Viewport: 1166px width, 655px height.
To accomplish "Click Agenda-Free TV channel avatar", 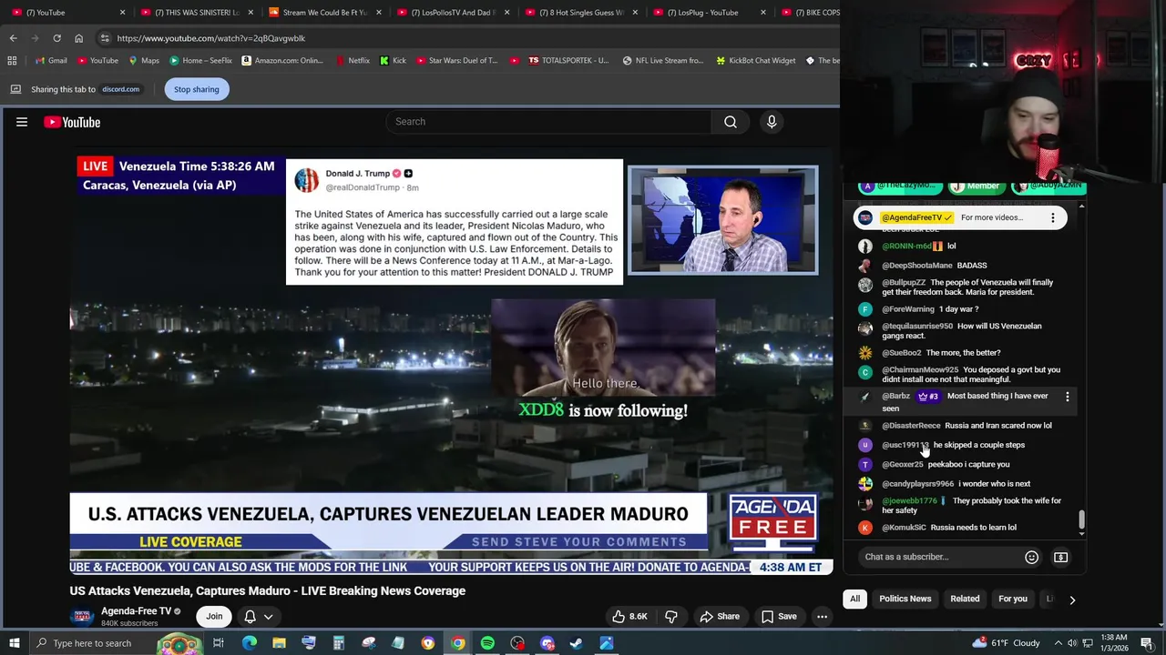I will (82, 617).
